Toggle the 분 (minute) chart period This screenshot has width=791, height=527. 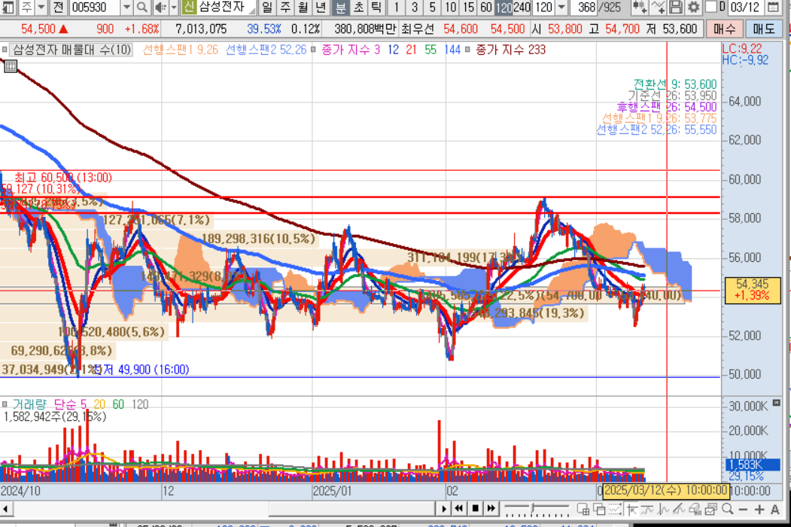[x=340, y=8]
